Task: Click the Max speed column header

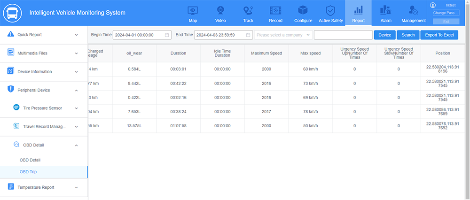Action: tap(311, 54)
